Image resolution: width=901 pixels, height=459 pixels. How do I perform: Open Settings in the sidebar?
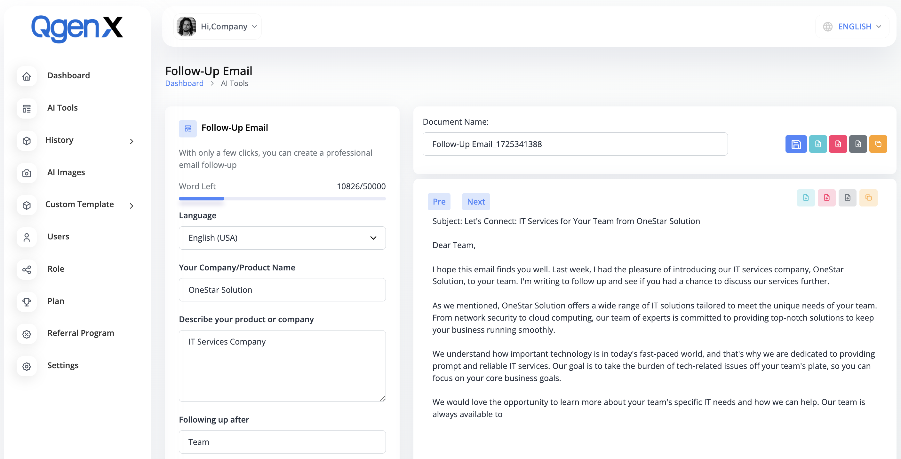click(63, 365)
